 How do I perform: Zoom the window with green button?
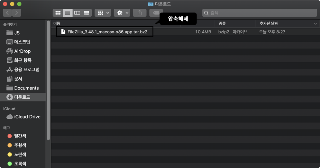pos(19,4)
